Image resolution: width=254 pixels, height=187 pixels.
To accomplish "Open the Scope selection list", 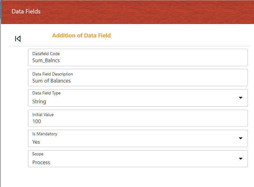I will point(138,159).
